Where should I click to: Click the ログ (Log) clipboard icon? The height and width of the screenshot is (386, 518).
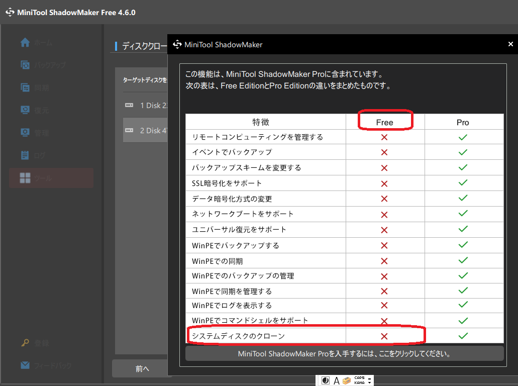[x=25, y=155]
